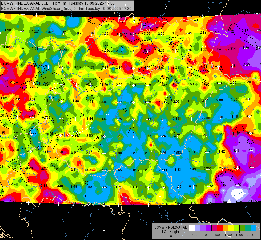Screen dimensions: 261x240
Task: Click wind shear value 0.929
Action: (x=133, y=51)
